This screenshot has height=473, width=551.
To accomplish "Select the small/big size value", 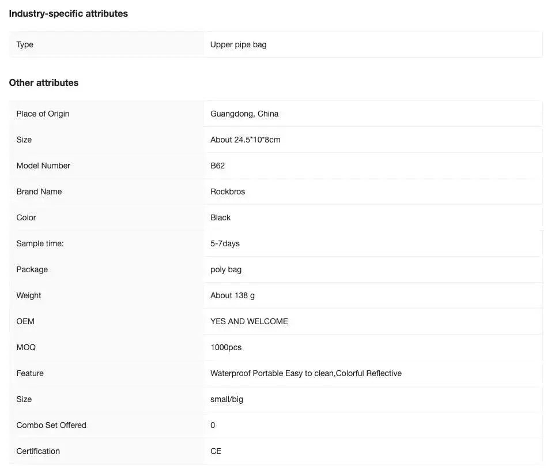I will (x=227, y=399).
